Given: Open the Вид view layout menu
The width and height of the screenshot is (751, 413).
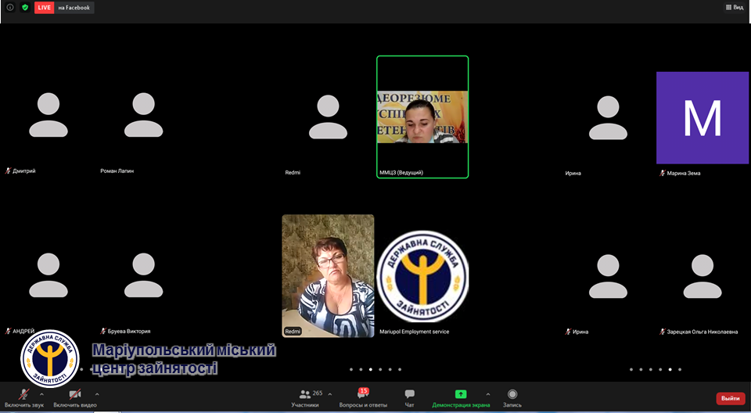Looking at the screenshot, I should 733,7.
